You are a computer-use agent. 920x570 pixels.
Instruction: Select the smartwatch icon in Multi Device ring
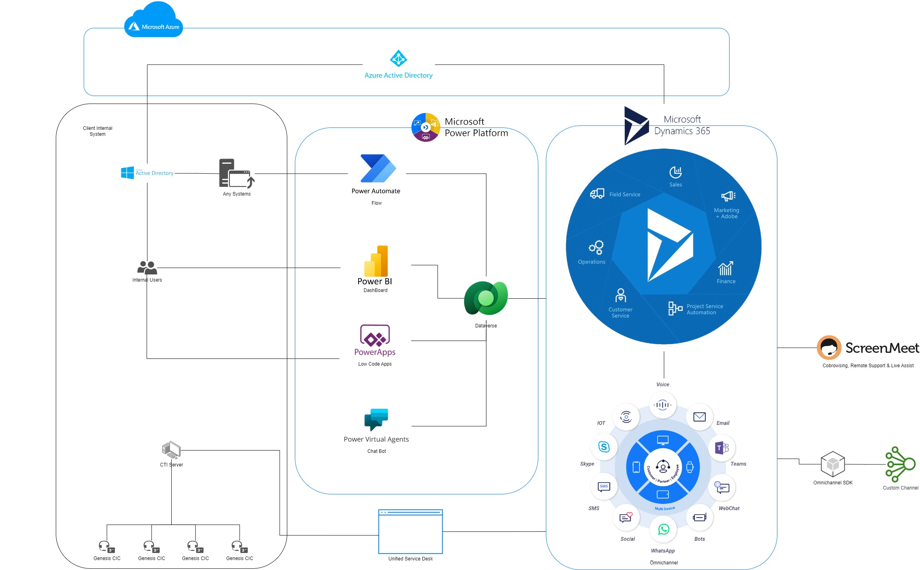point(690,467)
